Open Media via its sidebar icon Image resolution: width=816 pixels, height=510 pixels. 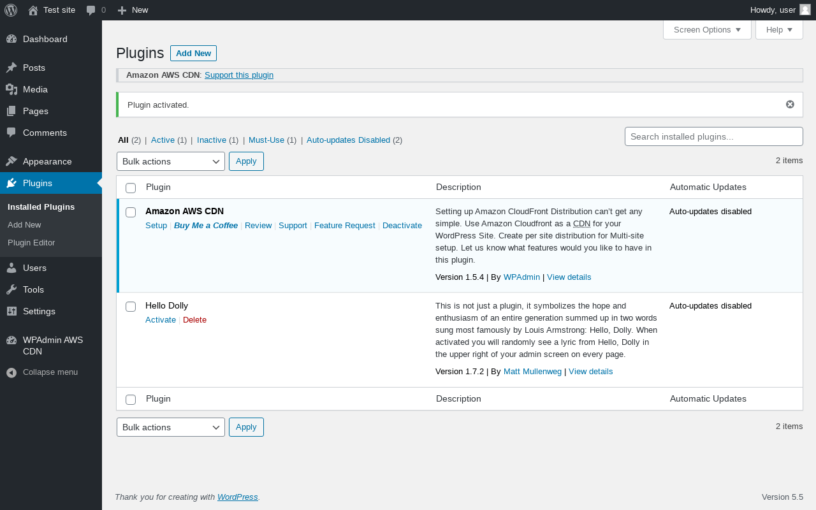pos(11,89)
